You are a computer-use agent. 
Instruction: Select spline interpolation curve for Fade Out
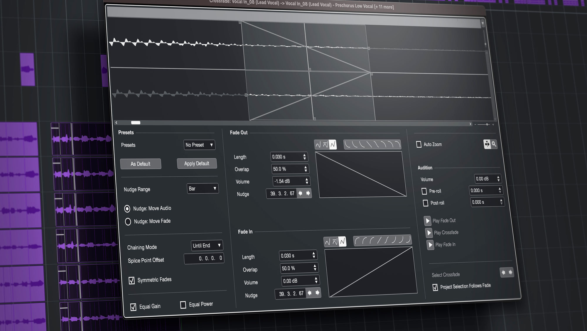(x=318, y=145)
